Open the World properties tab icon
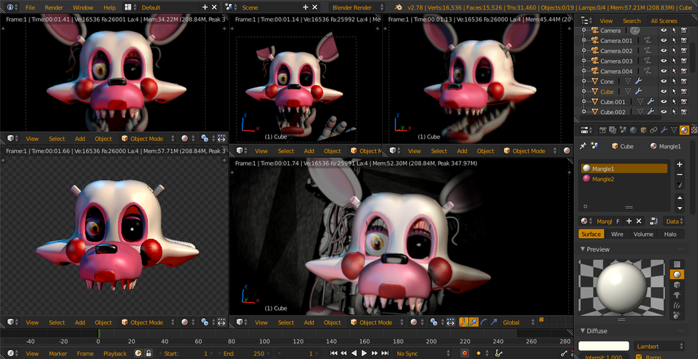 coord(633,130)
